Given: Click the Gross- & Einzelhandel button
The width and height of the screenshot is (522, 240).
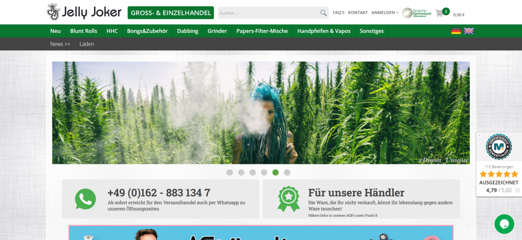Looking at the screenshot, I should (x=171, y=13).
